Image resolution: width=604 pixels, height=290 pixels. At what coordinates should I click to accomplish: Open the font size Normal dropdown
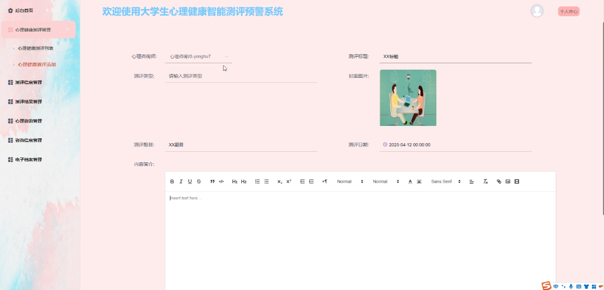[350, 181]
